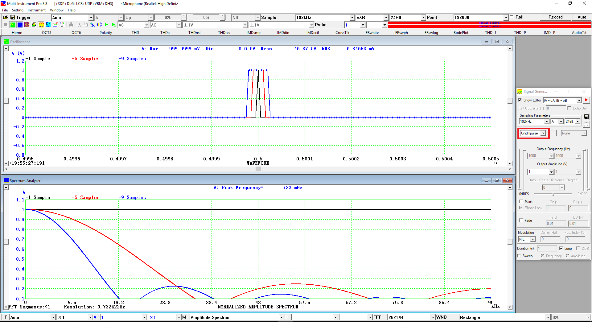The height and width of the screenshot is (322, 592).
Task: Uncheck the Loop checkbox
Action: [x=561, y=248]
